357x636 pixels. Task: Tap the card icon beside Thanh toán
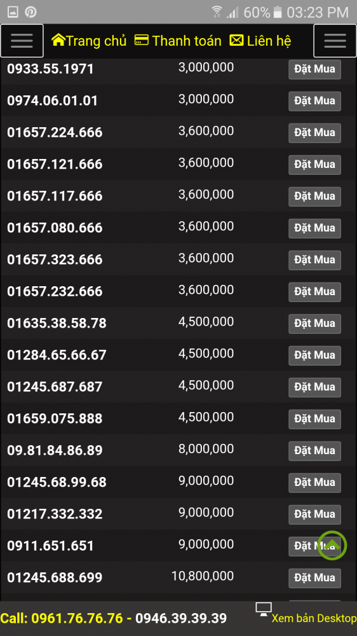[142, 40]
